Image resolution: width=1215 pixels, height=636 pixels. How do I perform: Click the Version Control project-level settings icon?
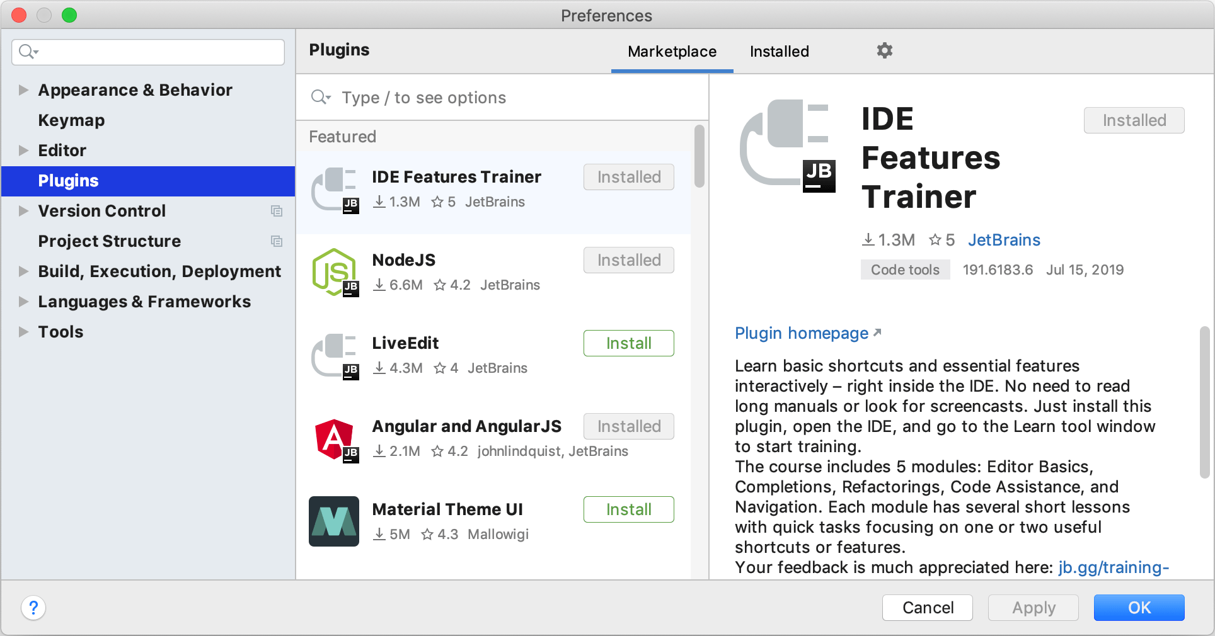coord(277,211)
